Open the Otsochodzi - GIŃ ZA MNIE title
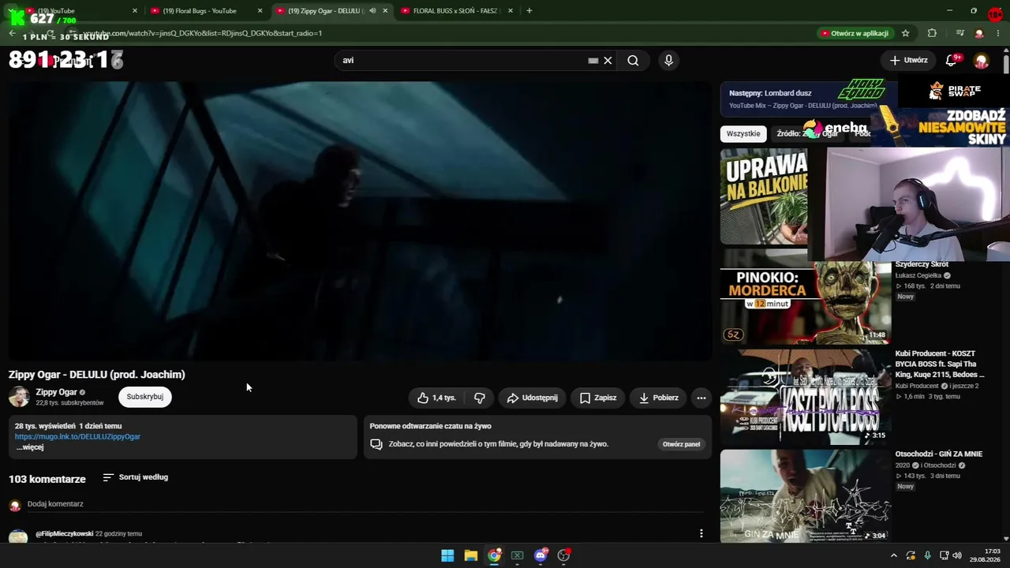The image size is (1010, 568). point(938,454)
